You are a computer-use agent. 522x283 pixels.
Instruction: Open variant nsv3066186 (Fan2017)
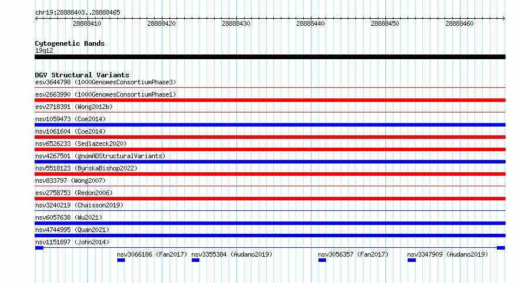(152, 254)
